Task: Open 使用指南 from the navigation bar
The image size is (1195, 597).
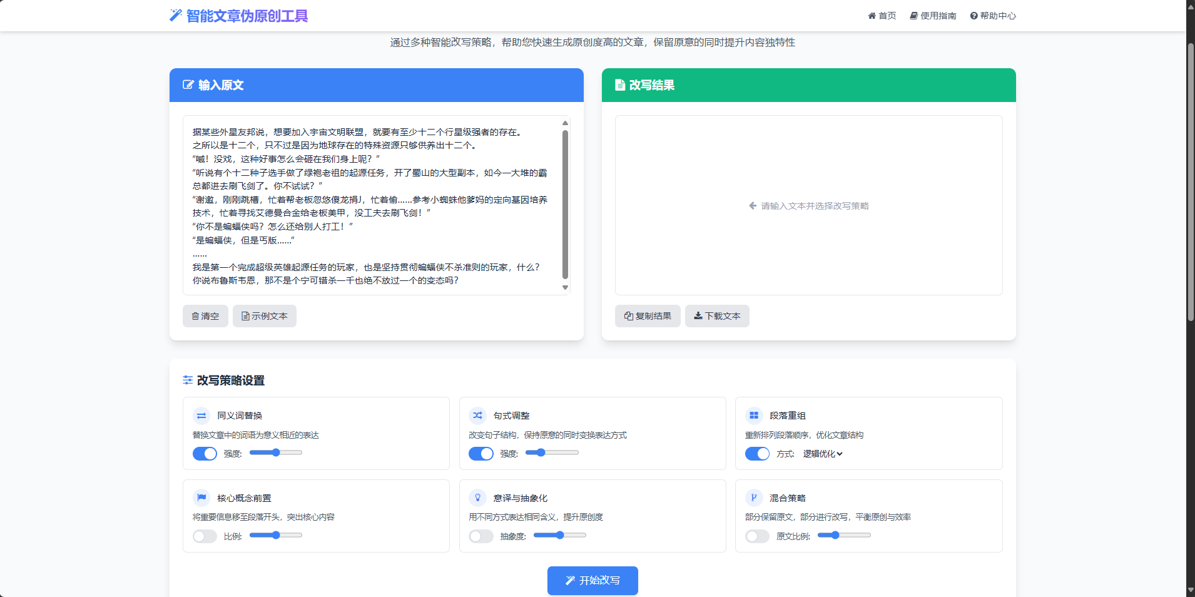Action: (933, 16)
